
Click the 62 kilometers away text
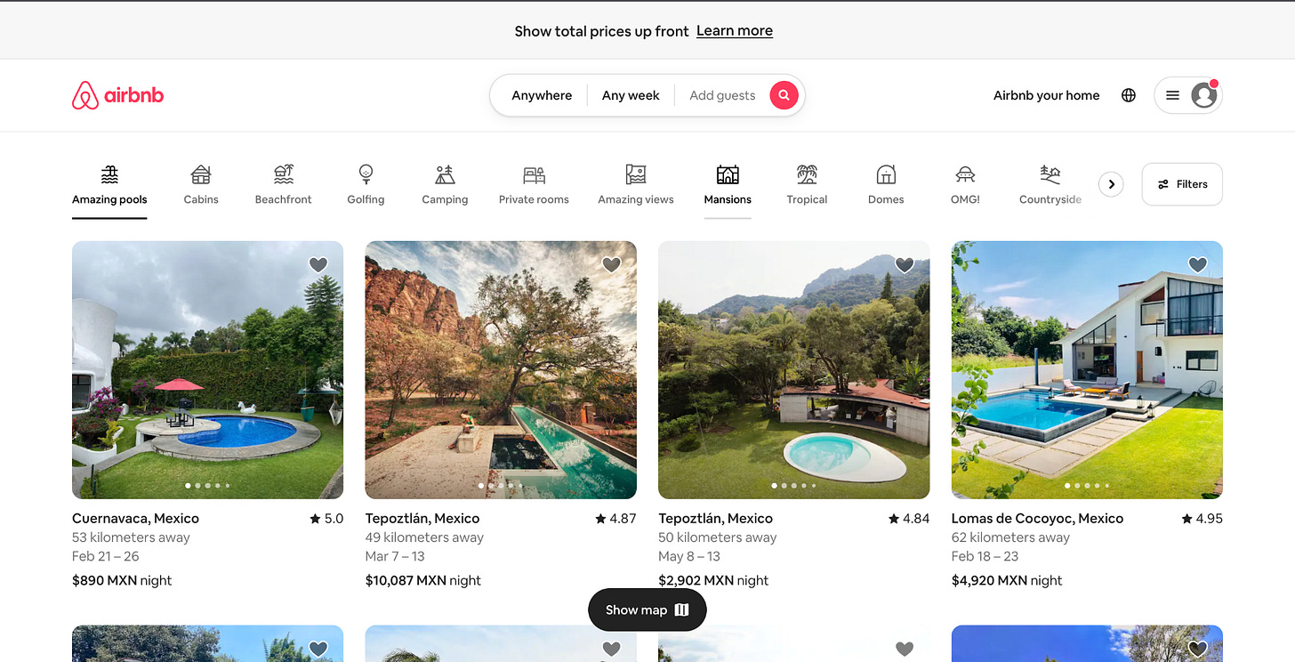pos(1010,537)
